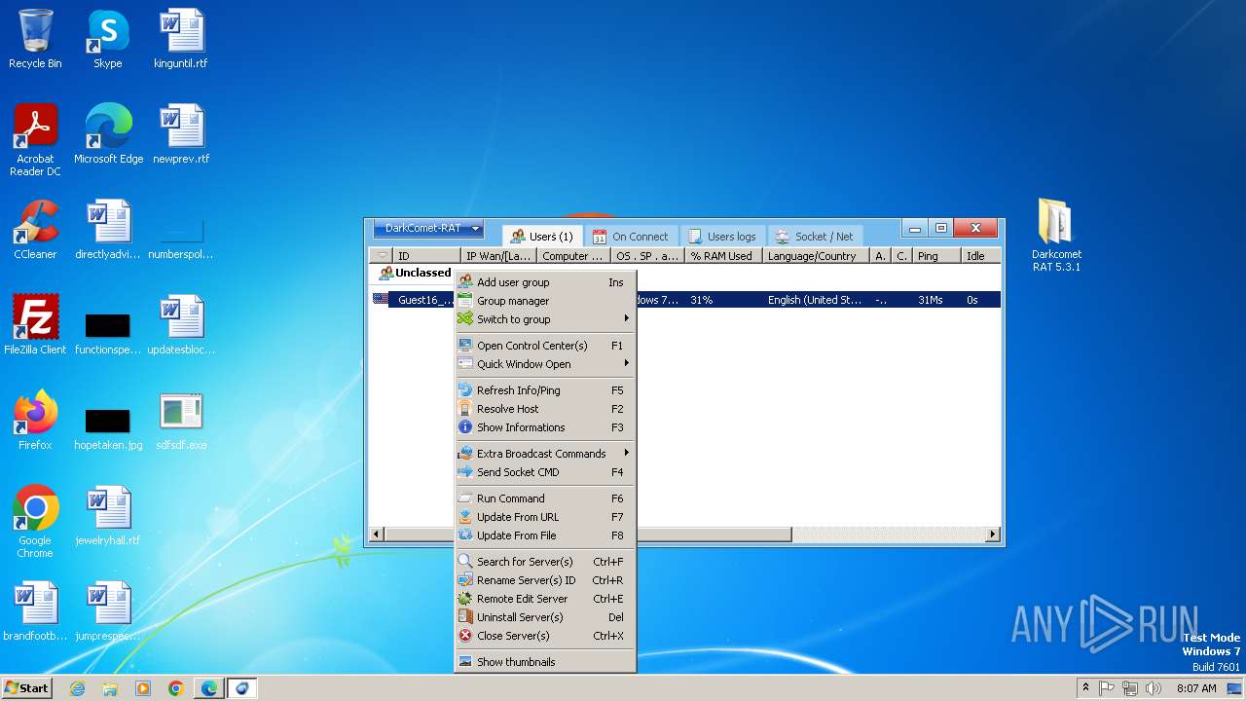Click the Open Control Center(s) icon

click(465, 346)
